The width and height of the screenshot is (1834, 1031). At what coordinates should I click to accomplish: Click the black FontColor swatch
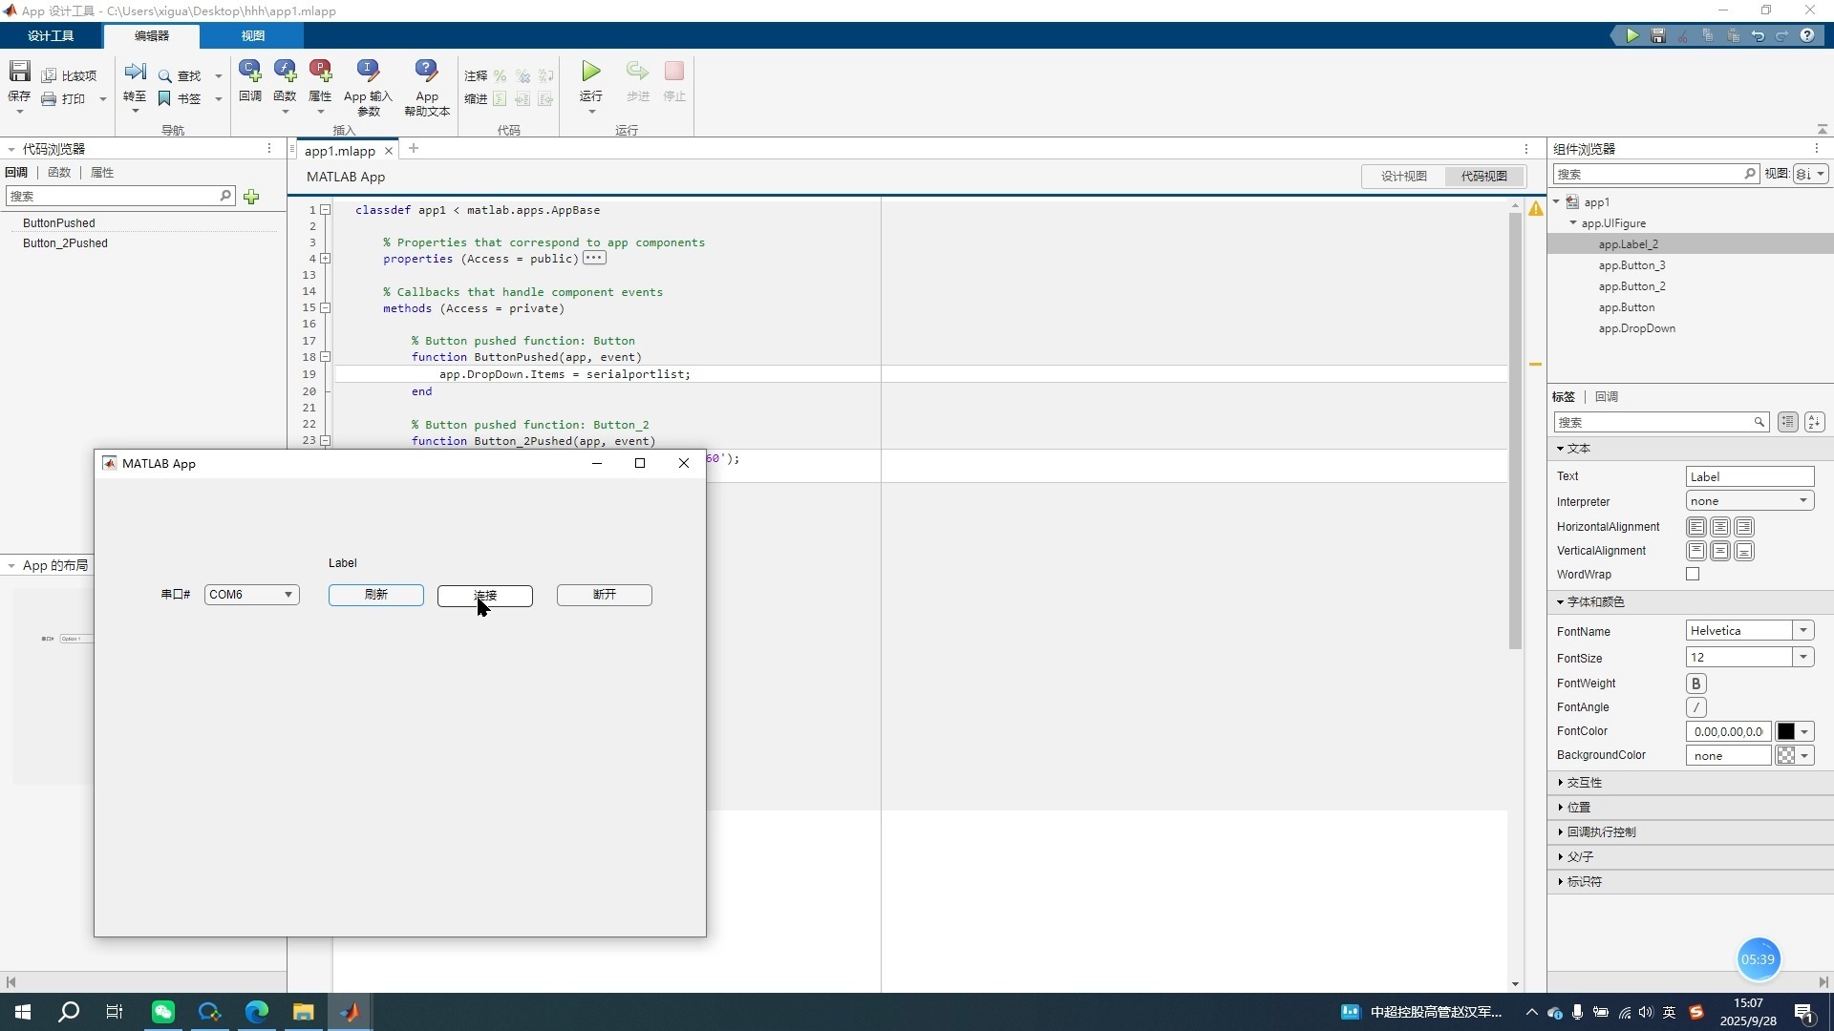click(x=1785, y=732)
